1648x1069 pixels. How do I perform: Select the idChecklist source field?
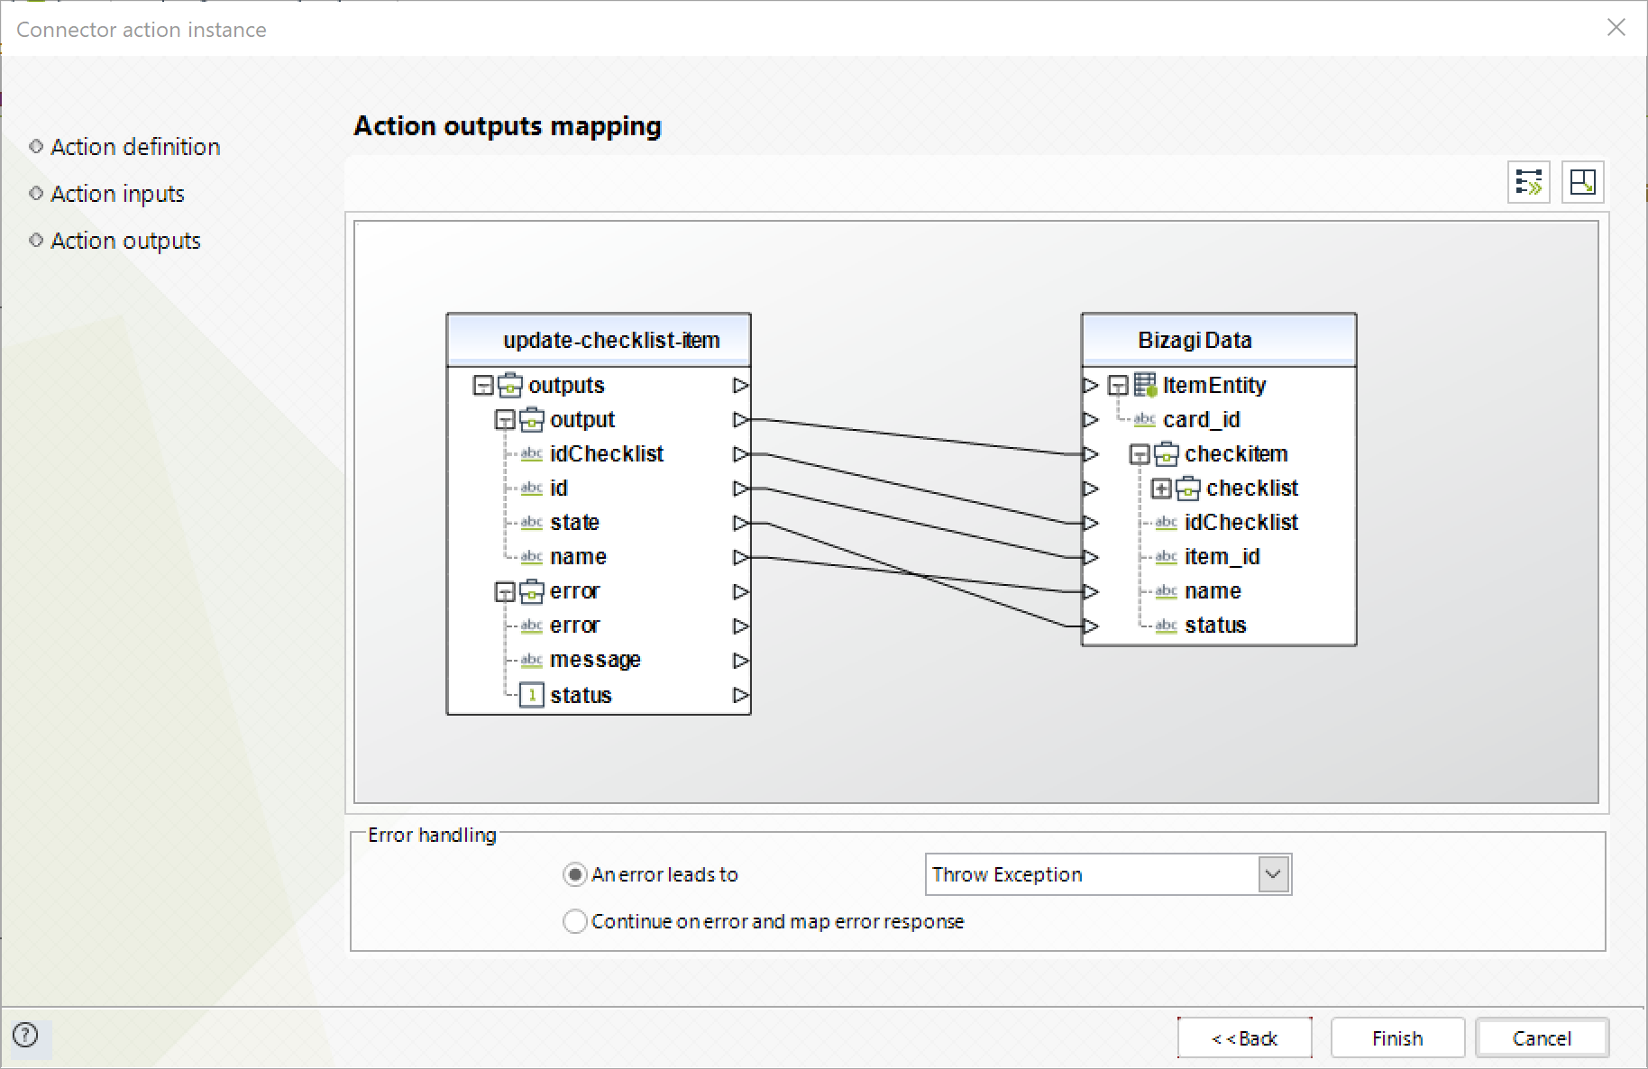coord(607,454)
